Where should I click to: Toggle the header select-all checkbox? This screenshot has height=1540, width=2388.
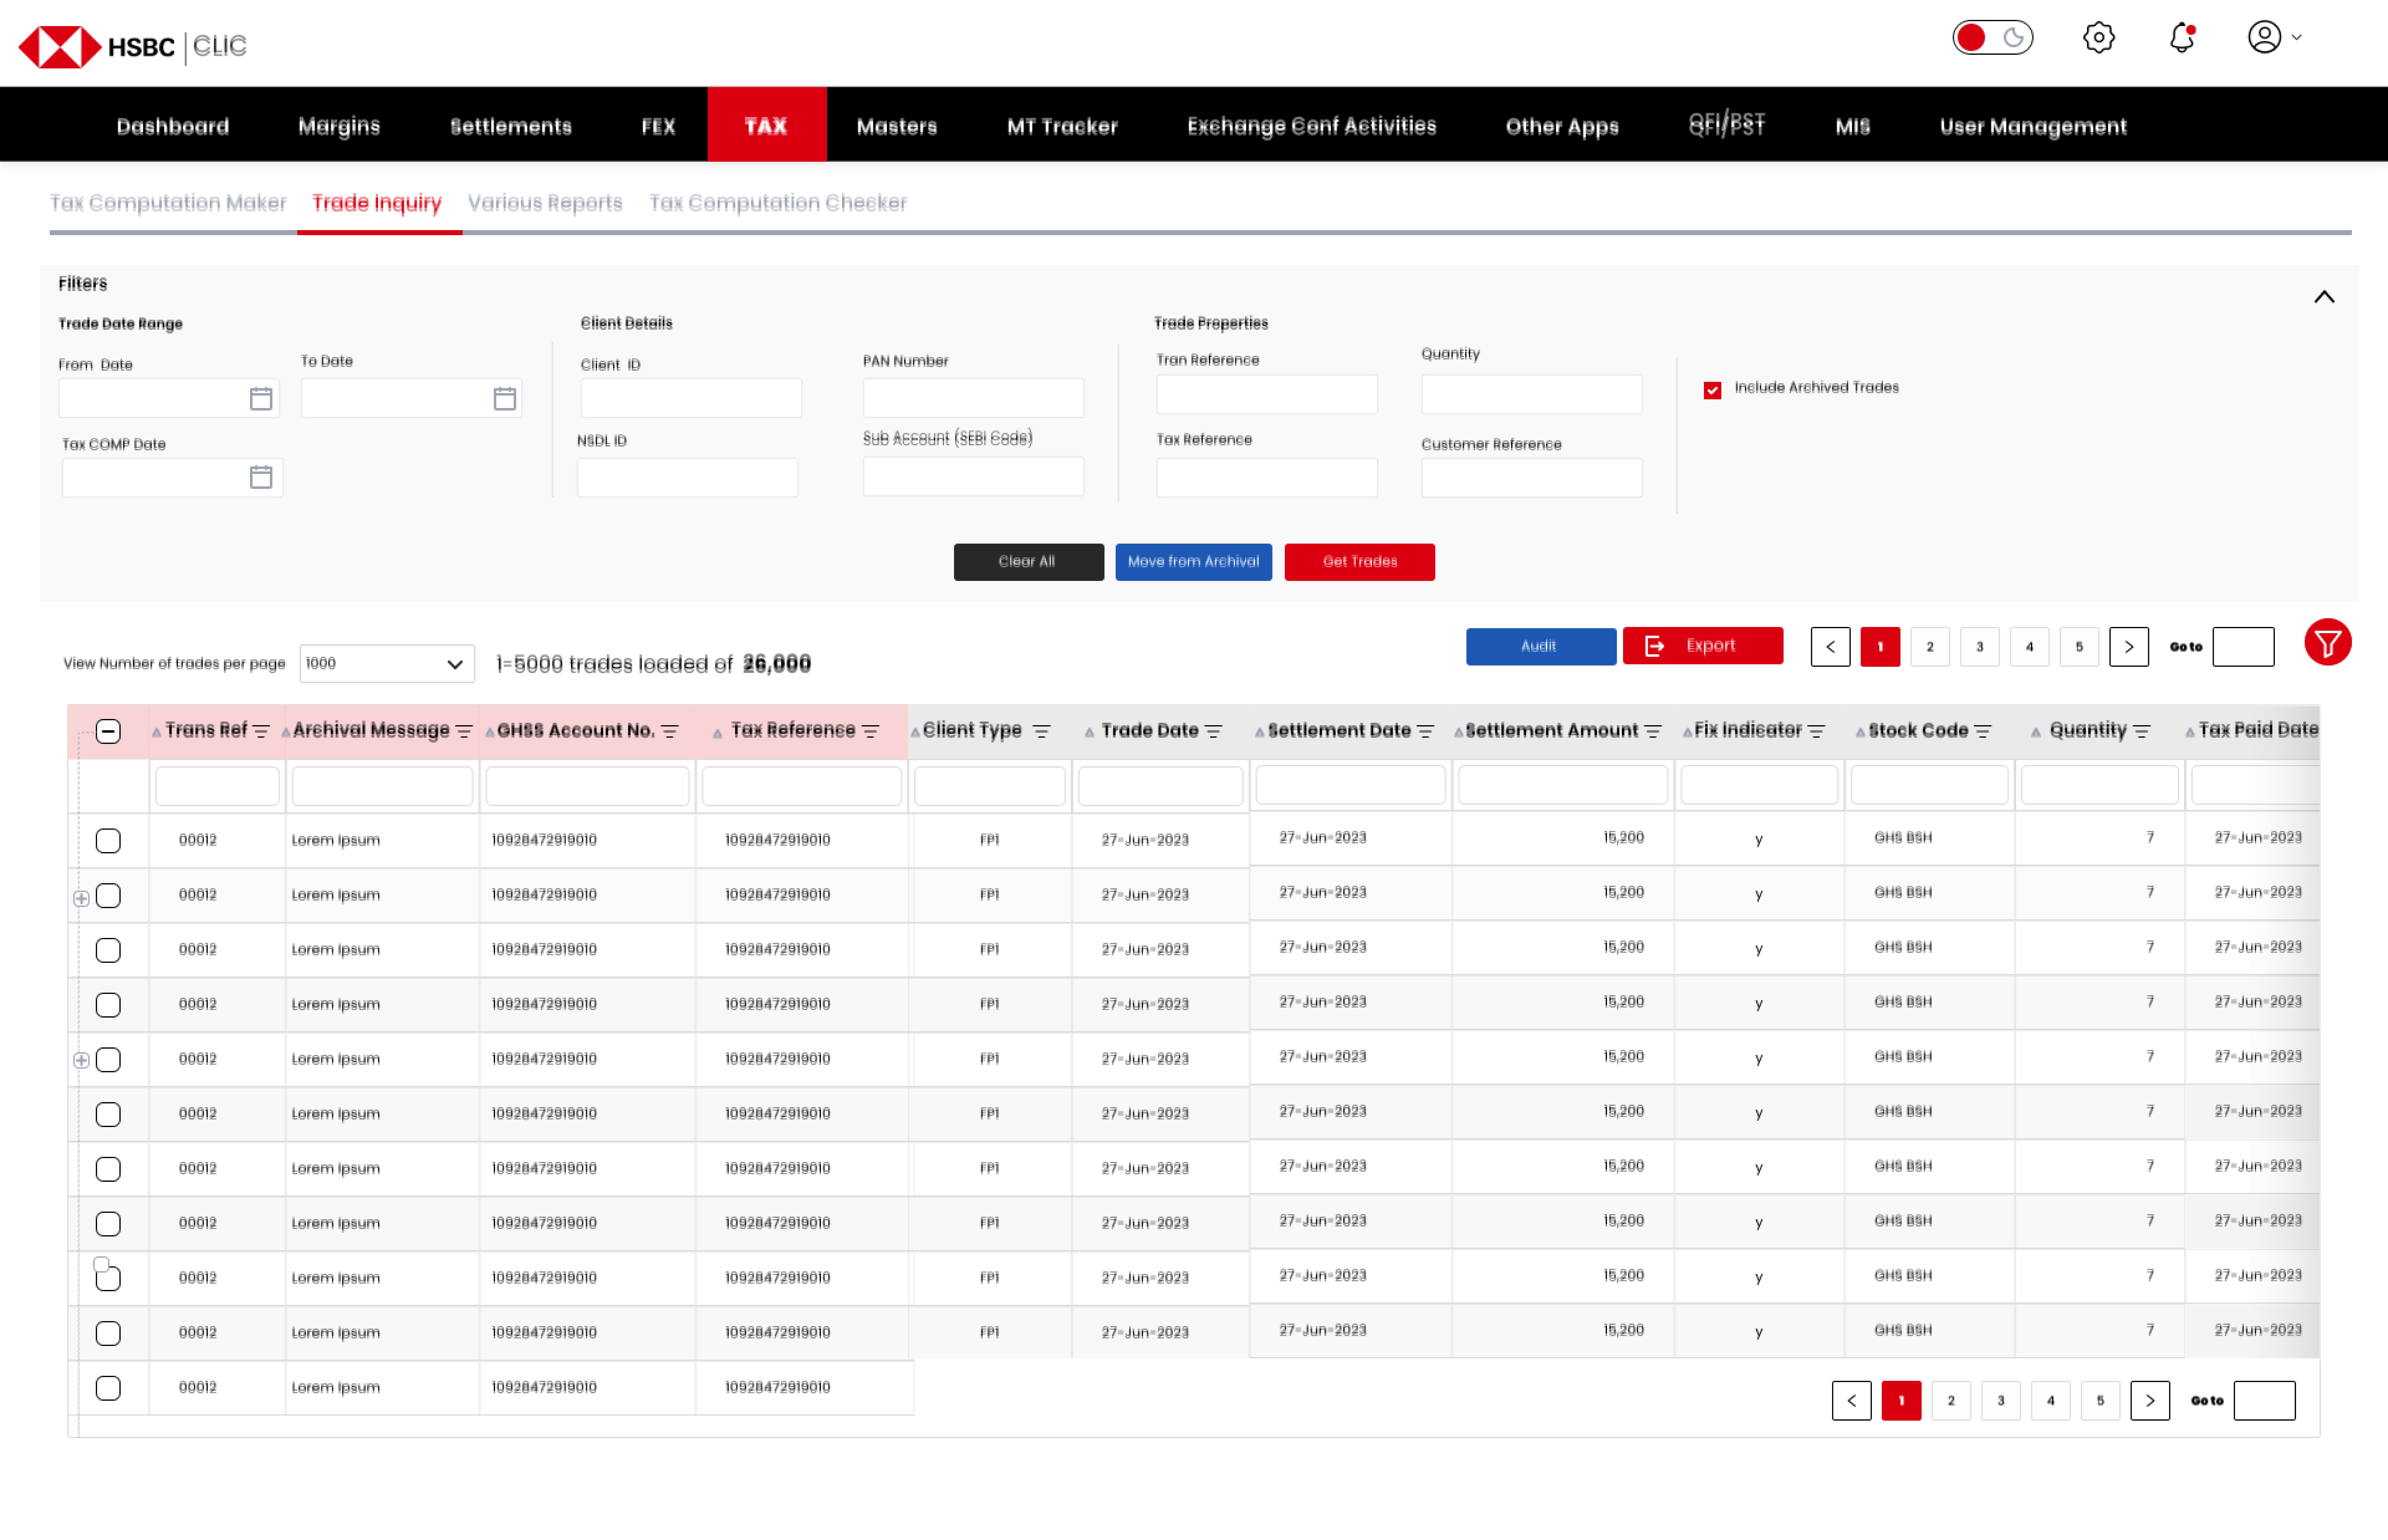point(108,731)
